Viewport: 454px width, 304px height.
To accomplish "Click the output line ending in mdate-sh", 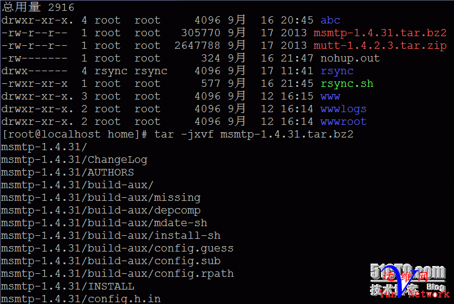I will (x=104, y=223).
